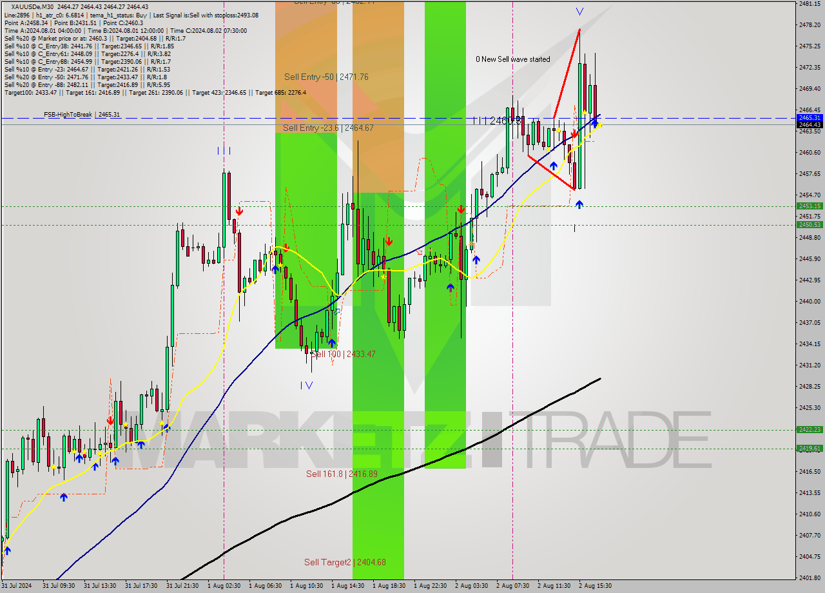The width and height of the screenshot is (825, 593).
Task: Click the '1 Aug 22:30' time axis label
Action: [430, 586]
